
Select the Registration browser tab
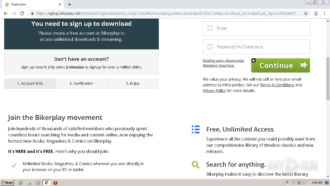[33, 4]
